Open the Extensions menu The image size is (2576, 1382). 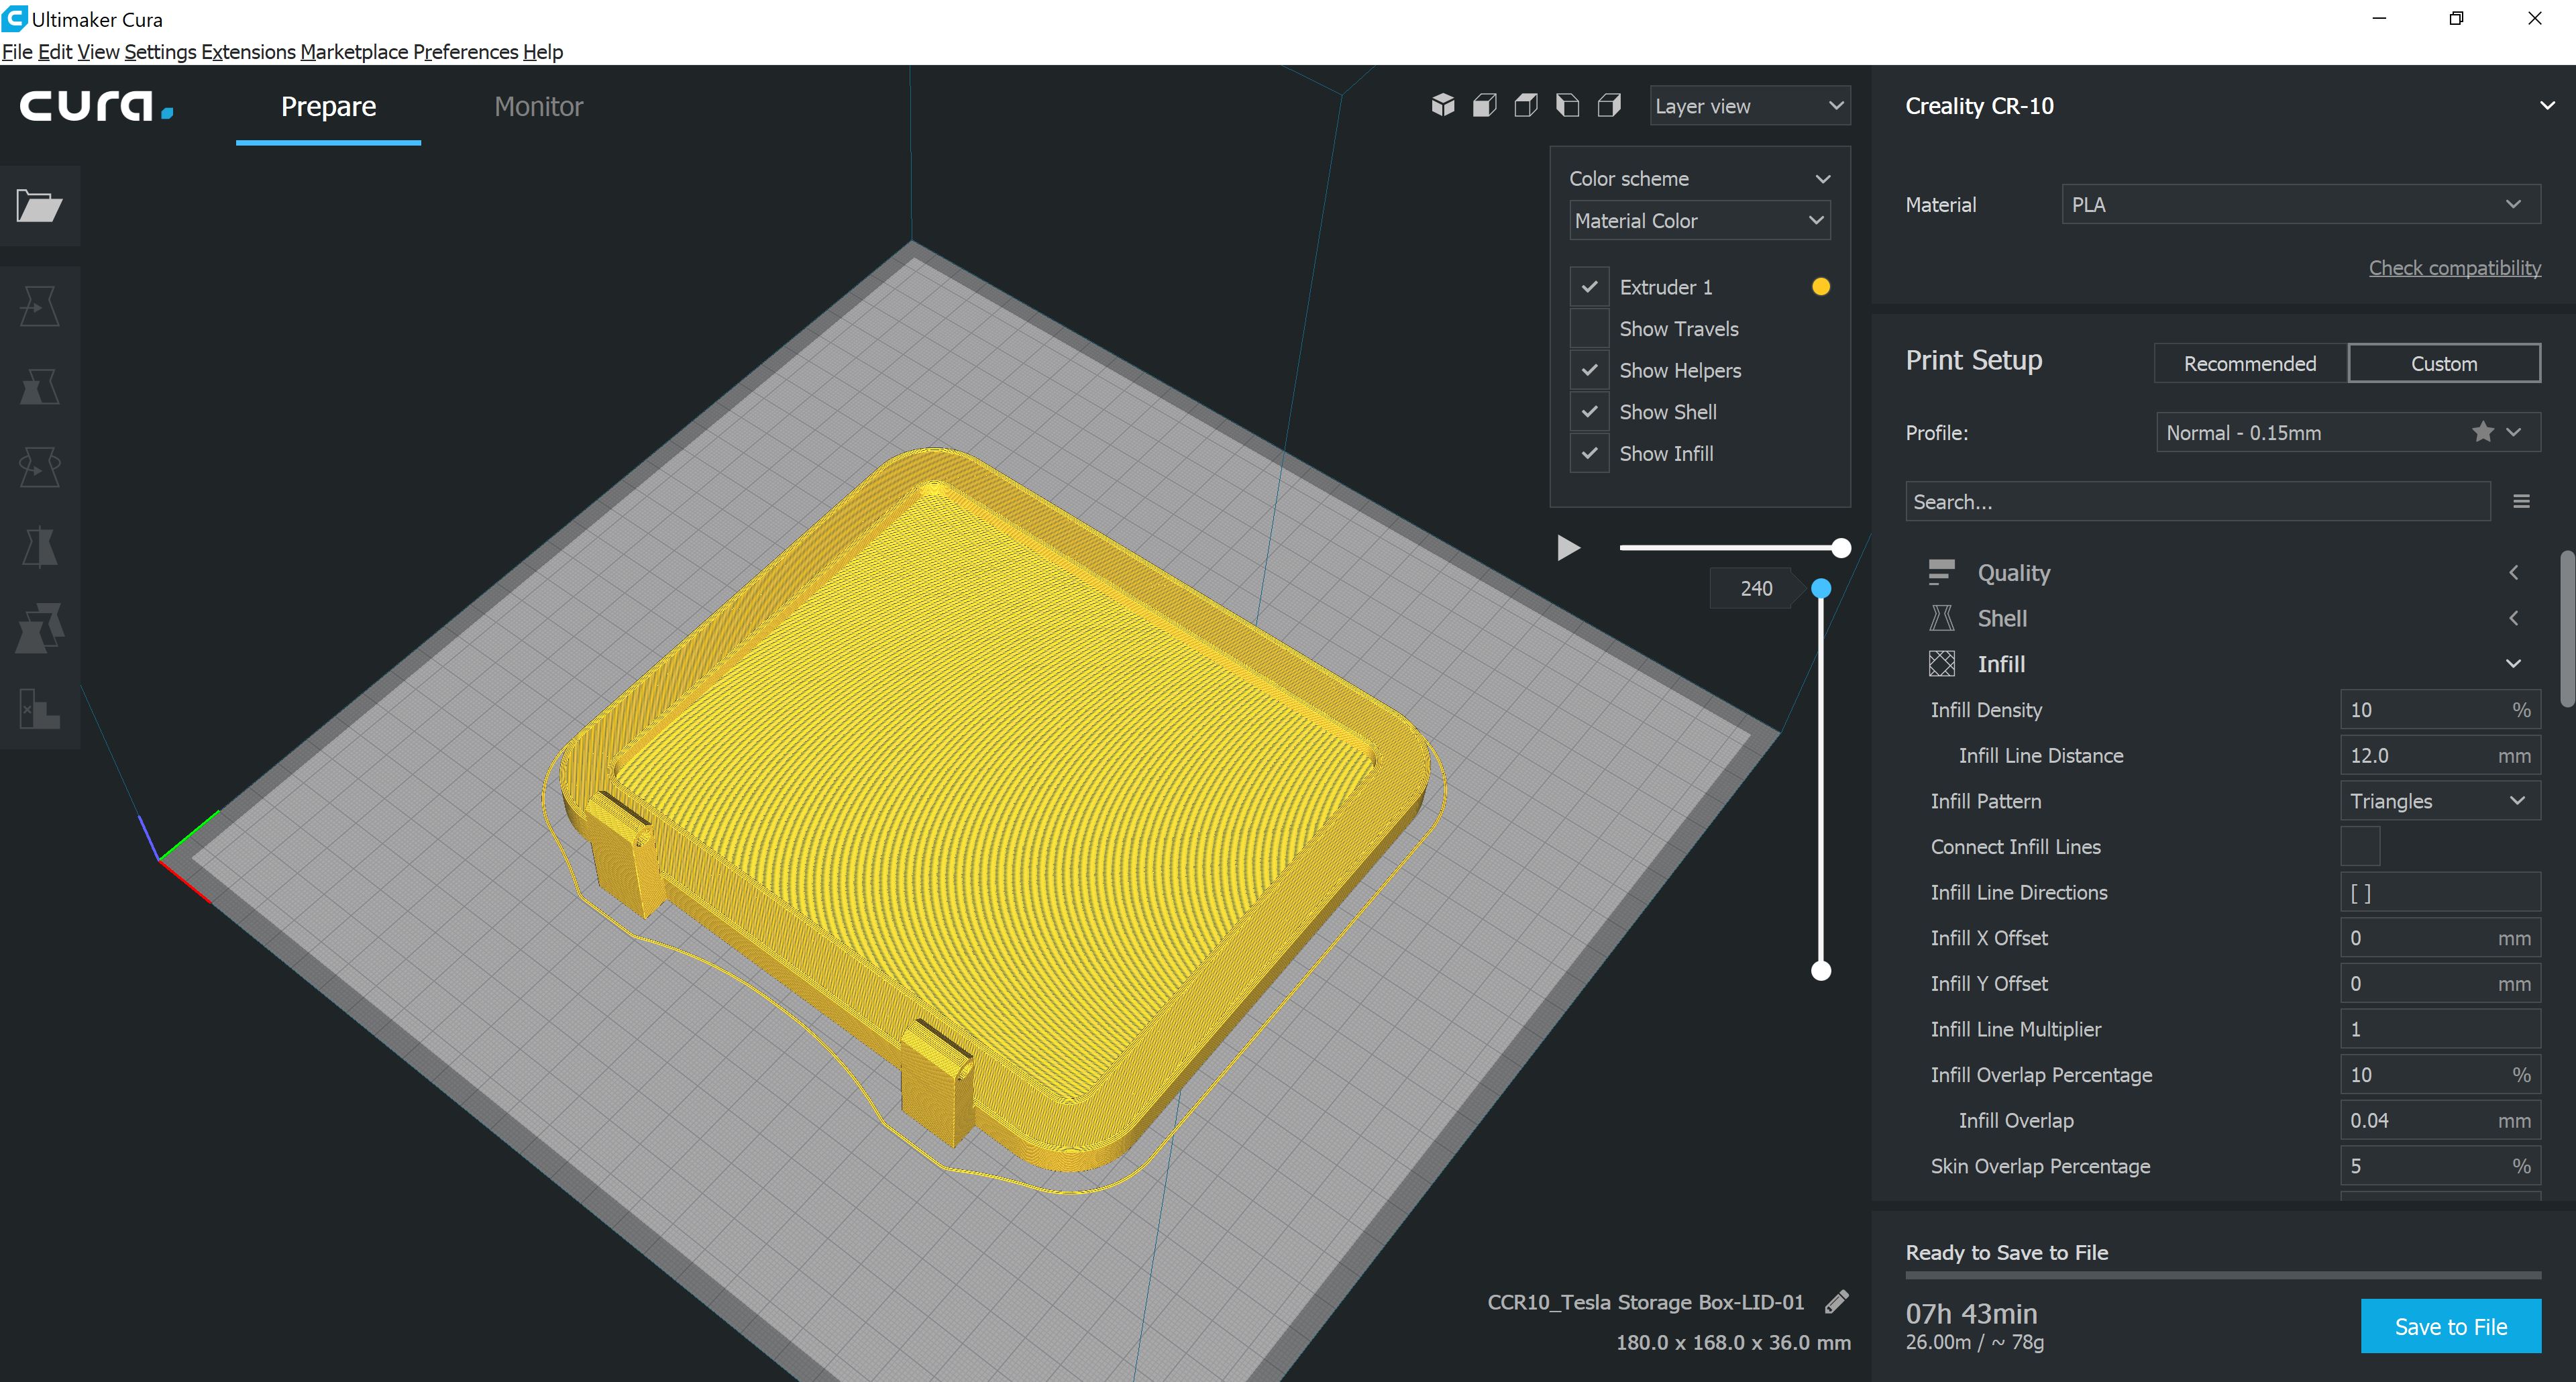point(248,51)
